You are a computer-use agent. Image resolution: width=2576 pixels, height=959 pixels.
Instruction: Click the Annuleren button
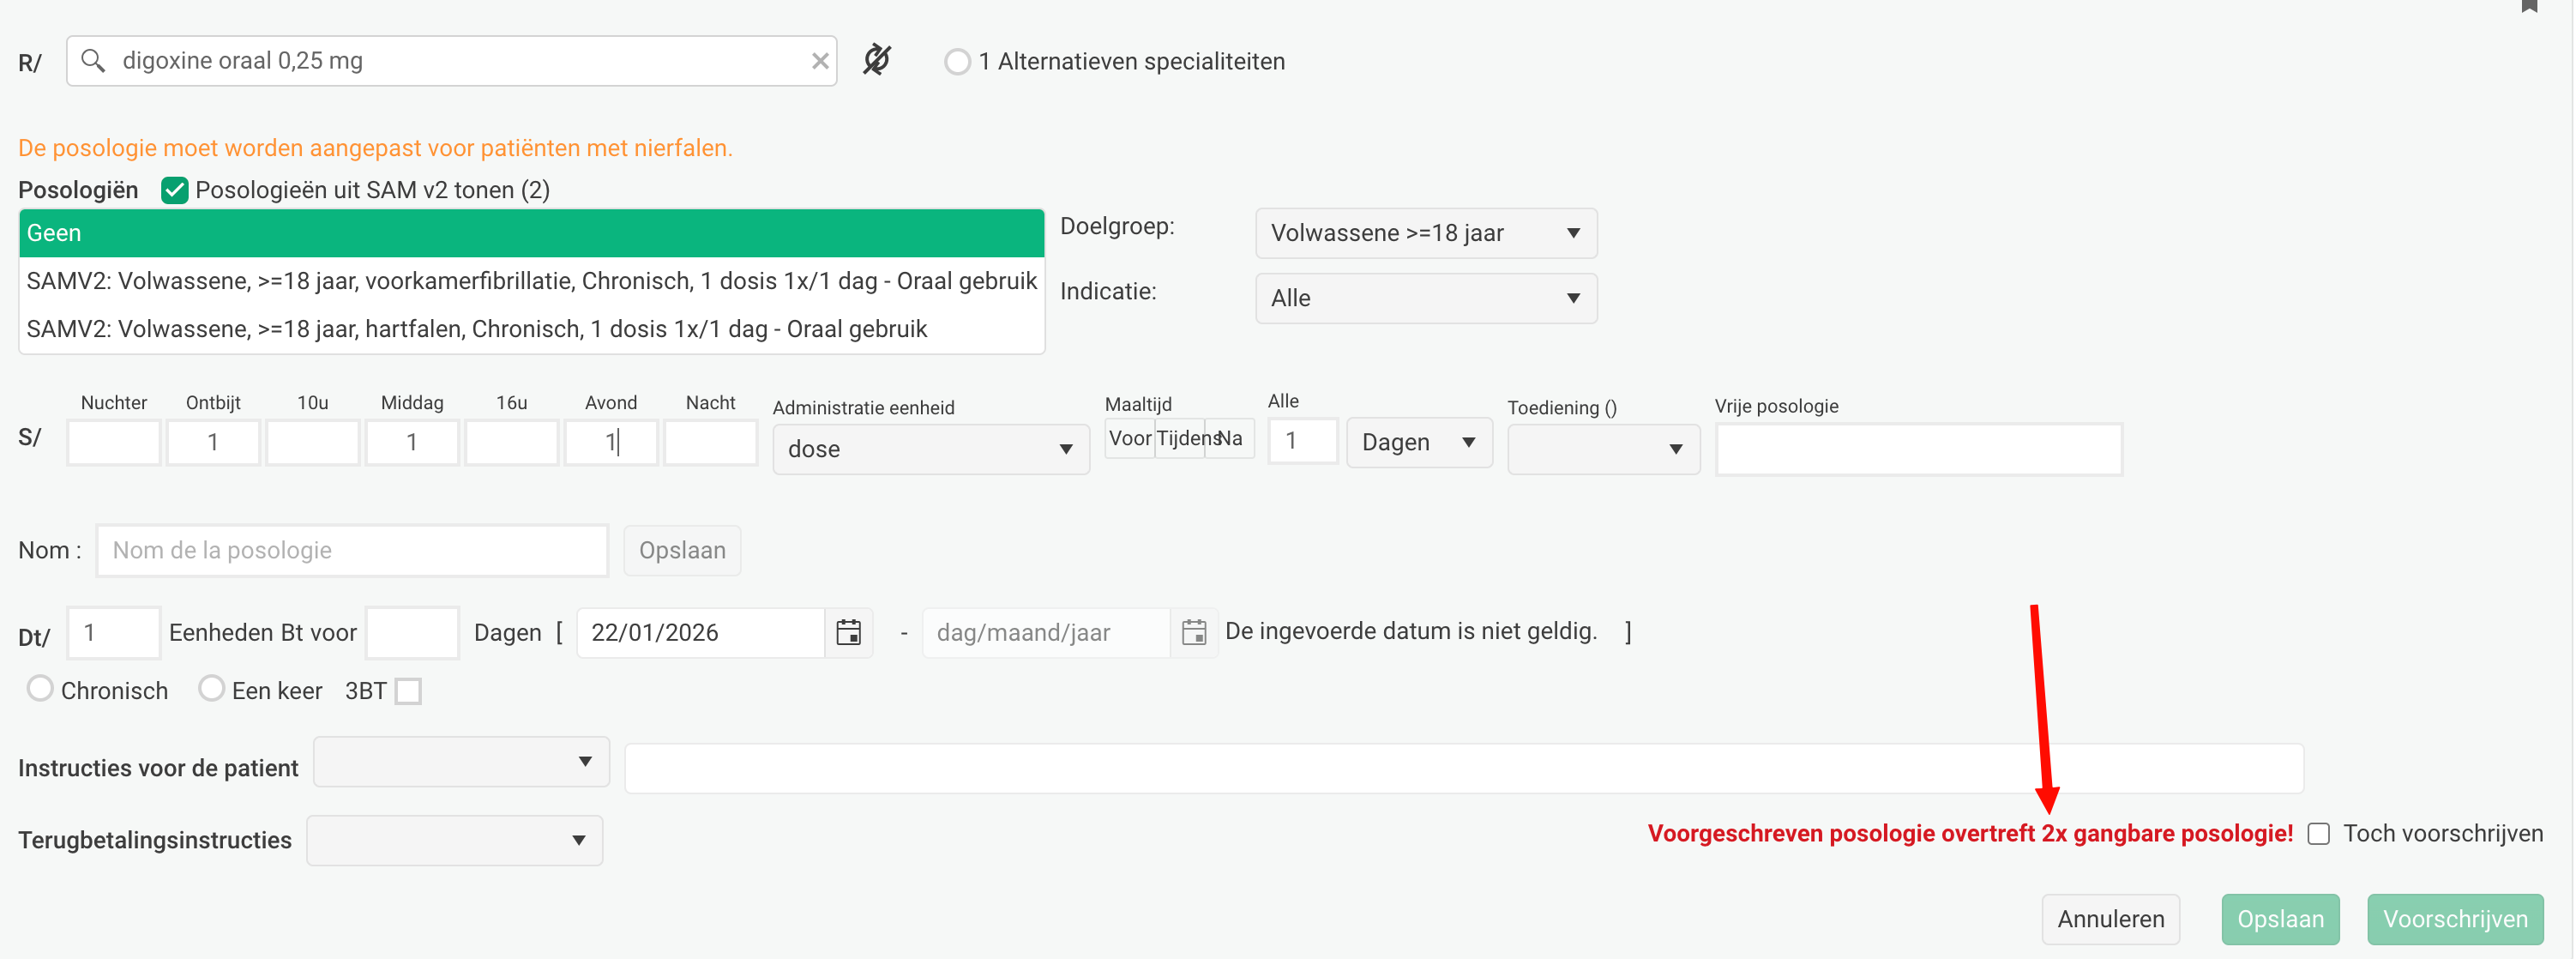[x=2110, y=918]
